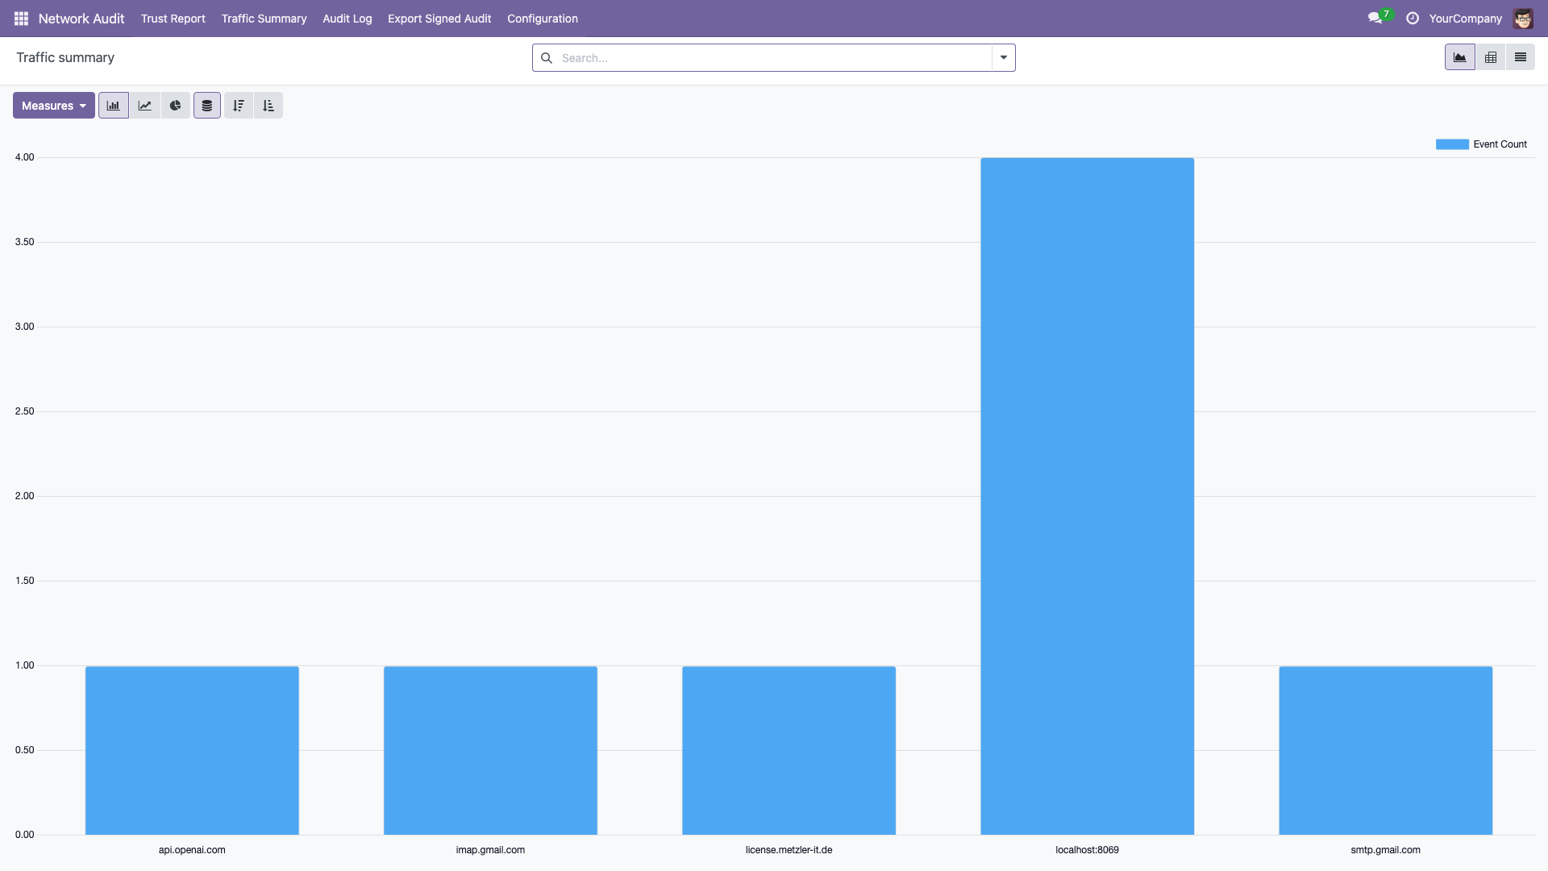Click the localhost:8069 bar

coord(1087,496)
